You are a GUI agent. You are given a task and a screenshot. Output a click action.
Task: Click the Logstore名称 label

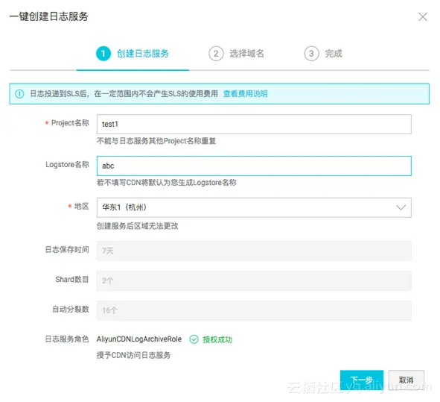tap(67, 164)
